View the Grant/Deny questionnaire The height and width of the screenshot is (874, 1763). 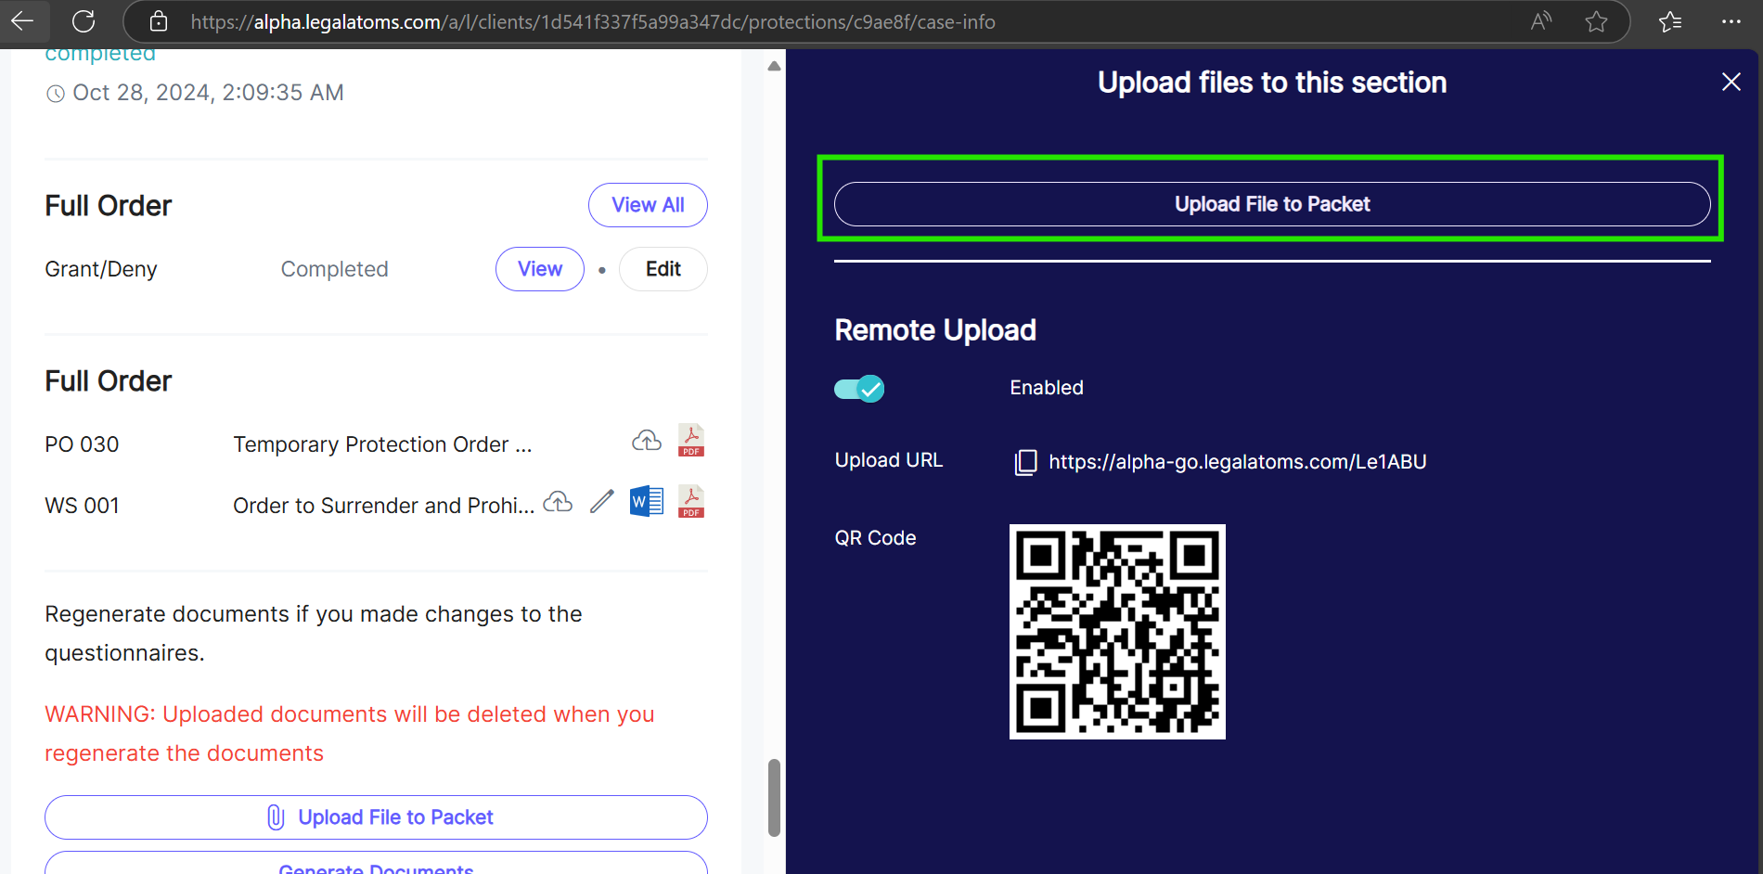tap(540, 269)
